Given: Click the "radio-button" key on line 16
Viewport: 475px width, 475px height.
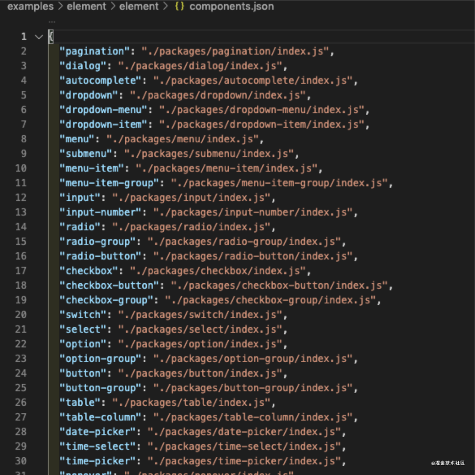Looking at the screenshot, I should click(x=101, y=256).
